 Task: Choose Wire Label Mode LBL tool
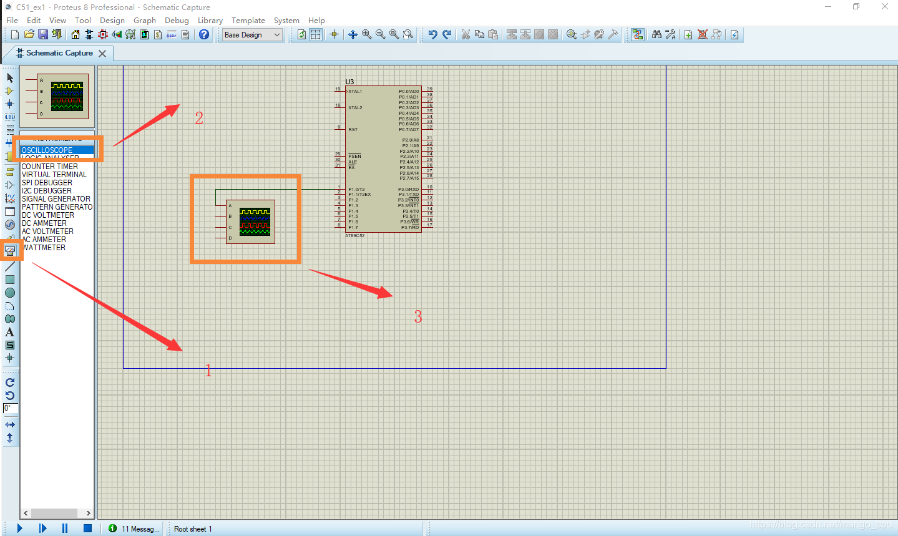(x=10, y=117)
